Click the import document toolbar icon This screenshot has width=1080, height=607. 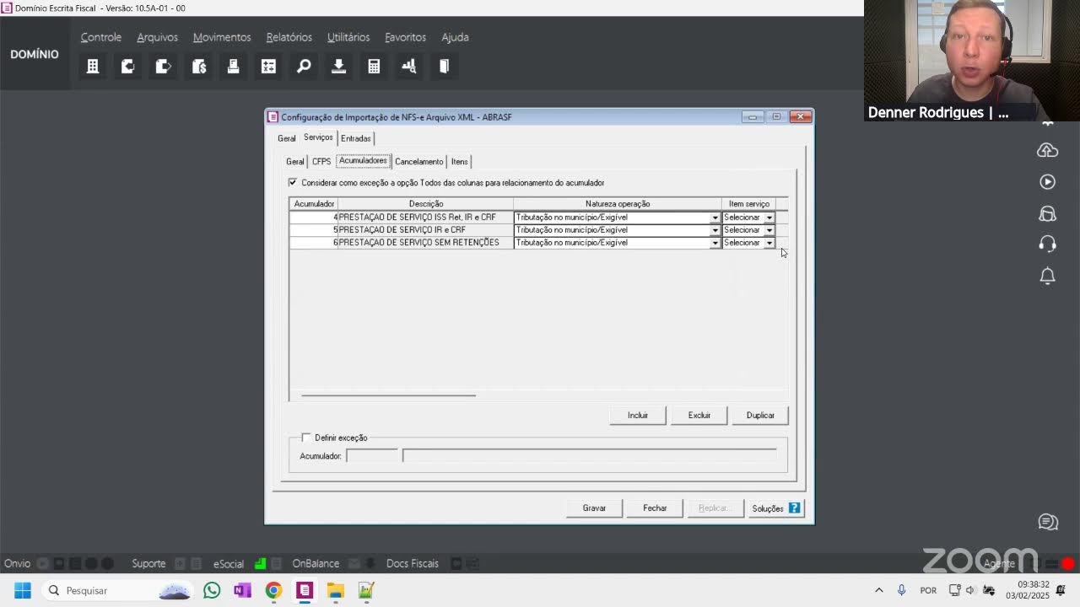[128, 67]
